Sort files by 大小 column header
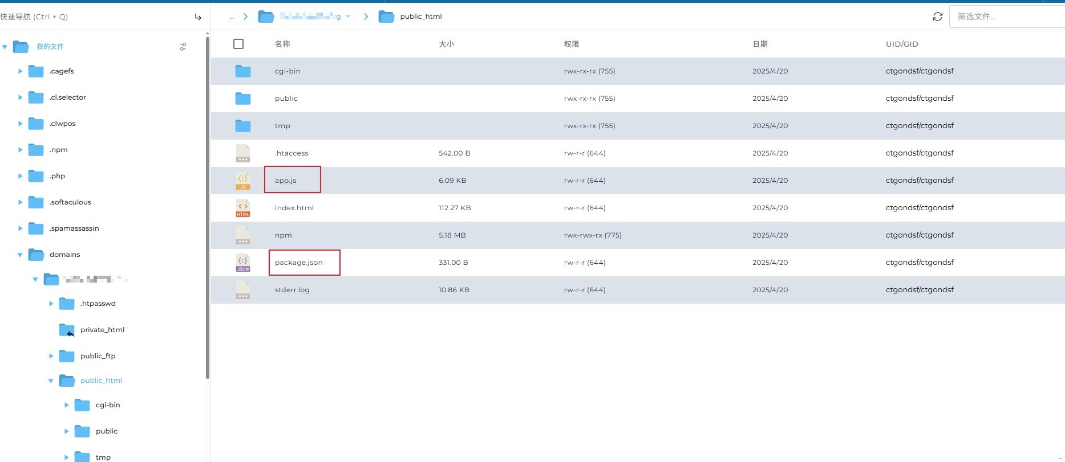1065x462 pixels. click(x=446, y=44)
